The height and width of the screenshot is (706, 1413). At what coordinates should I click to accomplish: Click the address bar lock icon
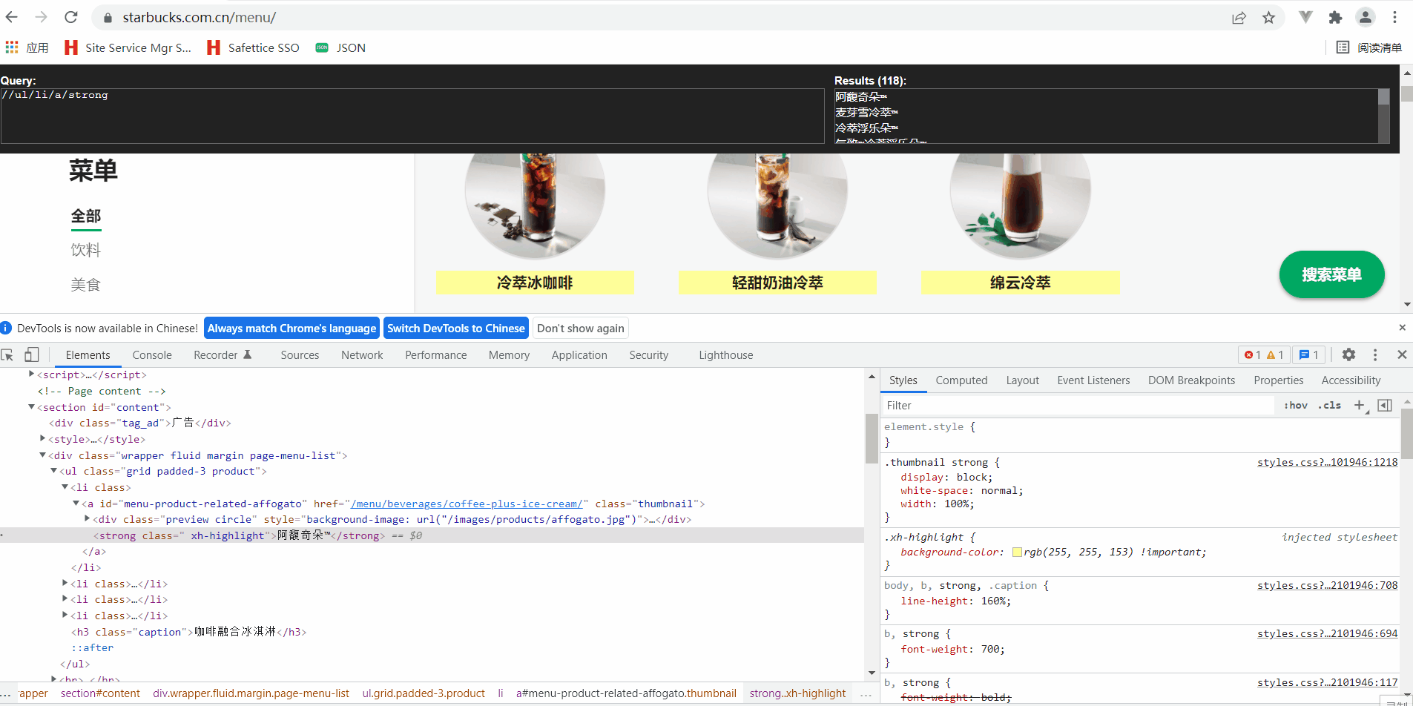coord(108,18)
